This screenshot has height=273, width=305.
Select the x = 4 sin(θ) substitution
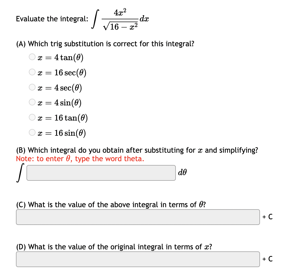pos(32,102)
